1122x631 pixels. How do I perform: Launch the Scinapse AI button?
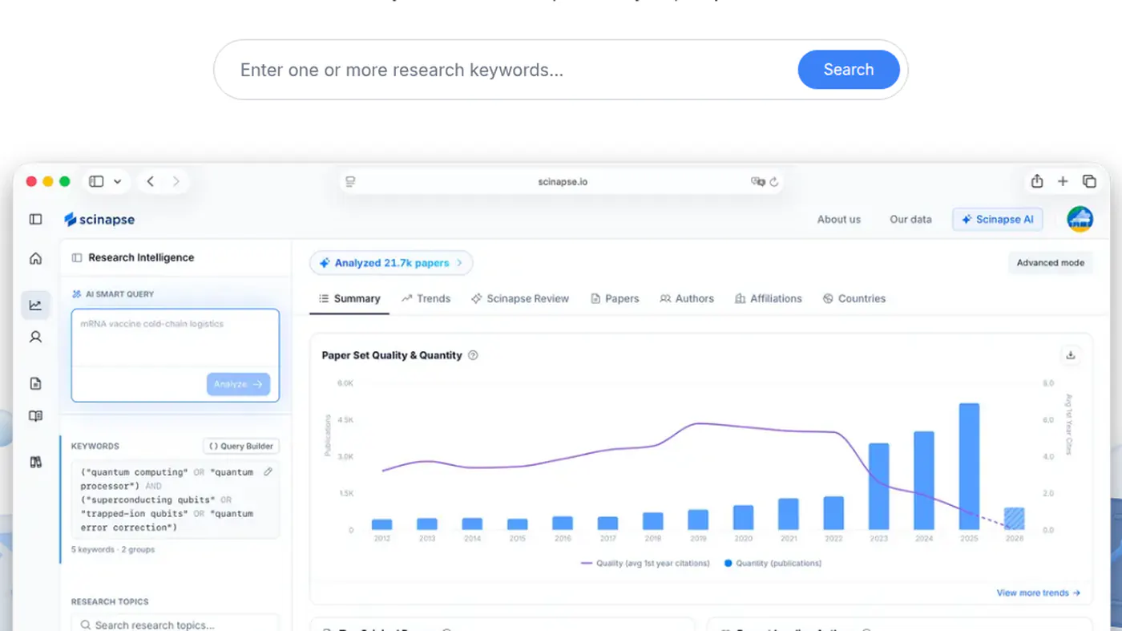[x=998, y=219]
